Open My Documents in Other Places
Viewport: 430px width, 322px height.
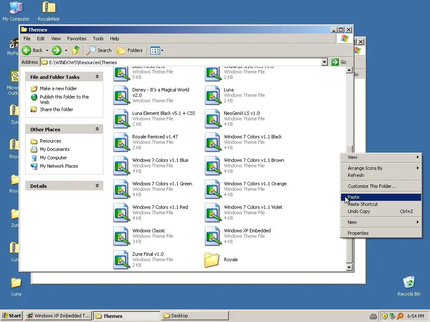coord(55,149)
